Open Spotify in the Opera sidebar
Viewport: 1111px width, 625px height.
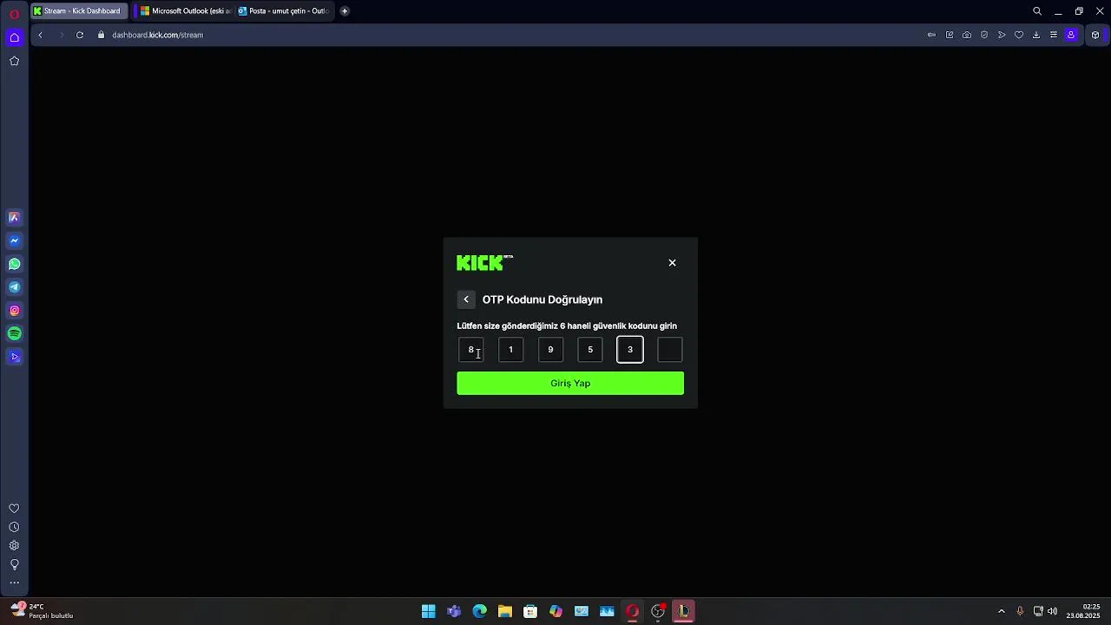point(14,333)
